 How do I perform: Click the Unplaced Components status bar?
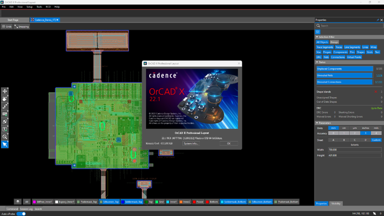click(x=345, y=69)
